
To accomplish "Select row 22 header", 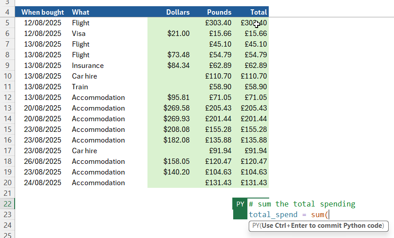I will tap(7, 204).
